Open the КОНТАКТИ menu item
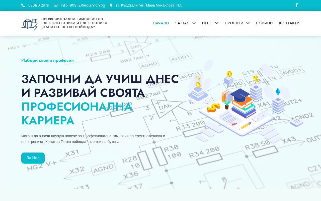321x201 pixels. (289, 23)
